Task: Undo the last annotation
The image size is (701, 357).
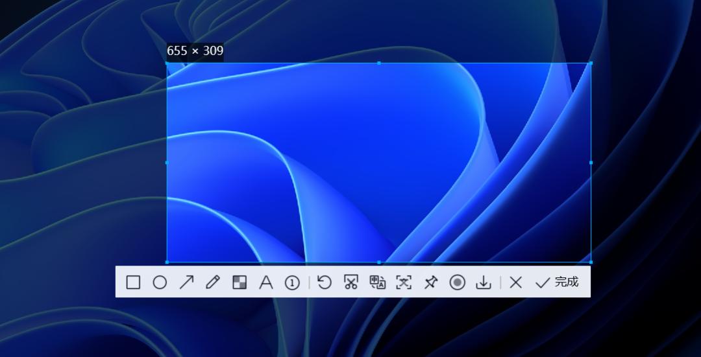Action: pos(324,282)
